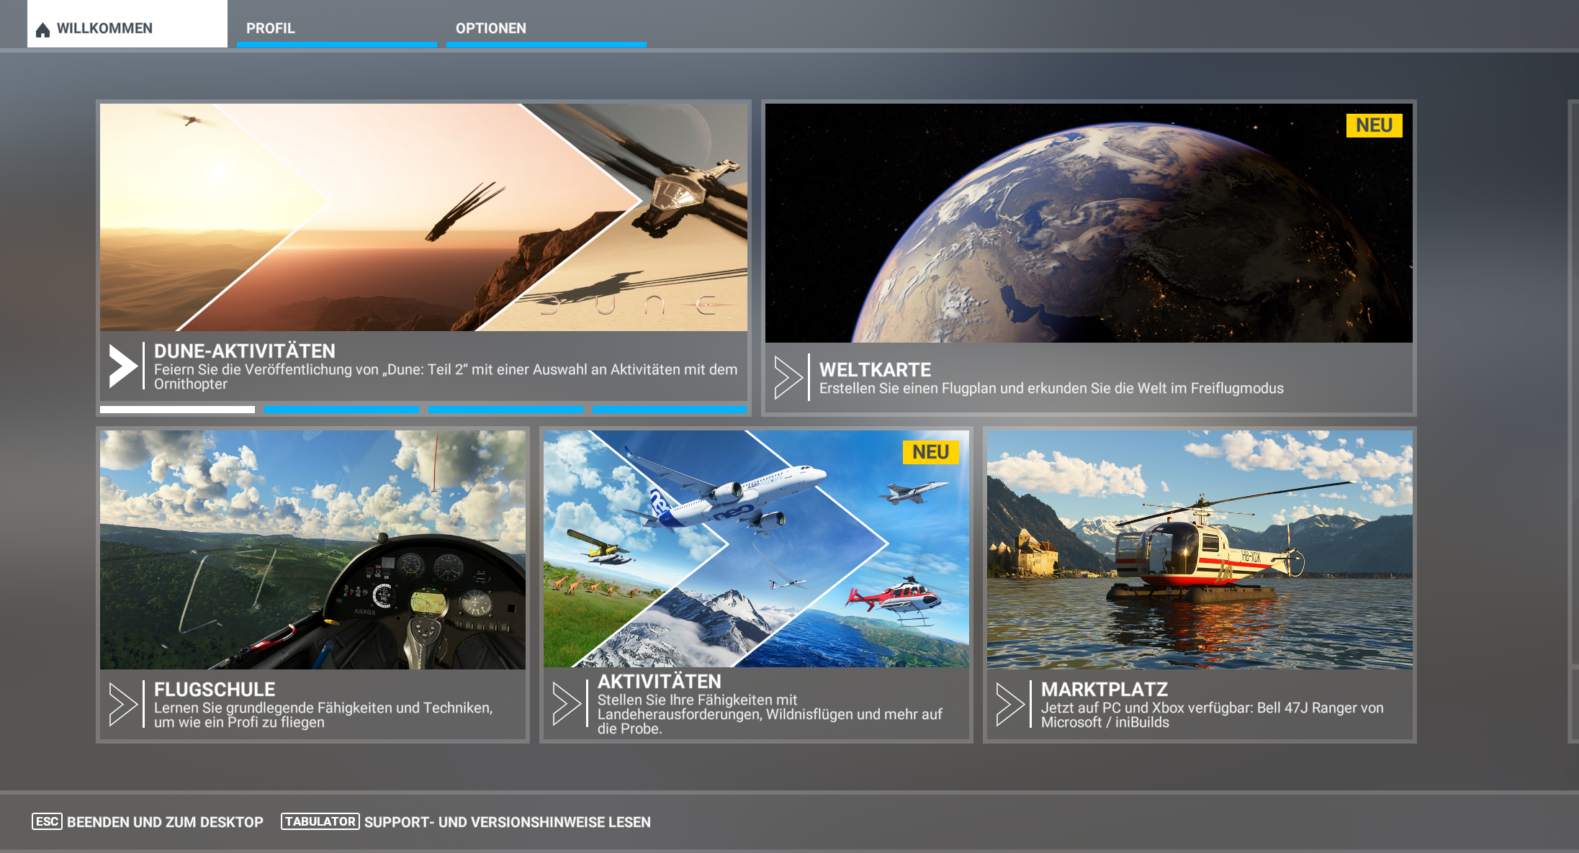Click the text 'Jetzt auf PC und Xbox verfügbar'
This screenshot has width=1579, height=853.
tap(1147, 708)
